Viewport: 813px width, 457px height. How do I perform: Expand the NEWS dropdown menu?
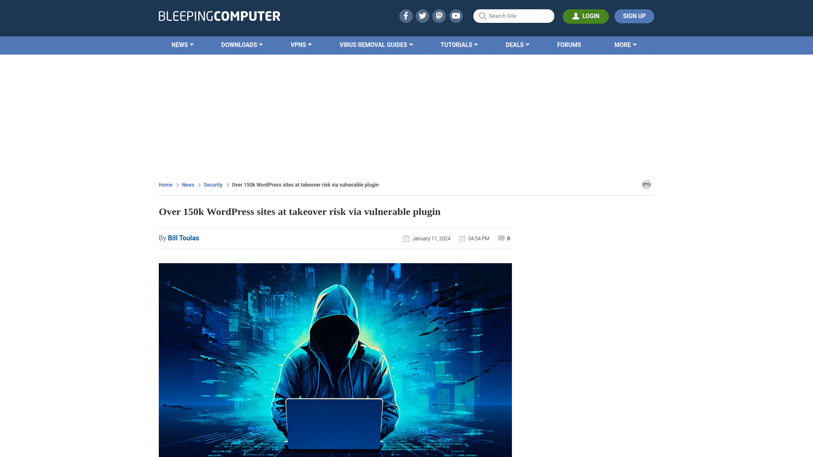click(183, 44)
